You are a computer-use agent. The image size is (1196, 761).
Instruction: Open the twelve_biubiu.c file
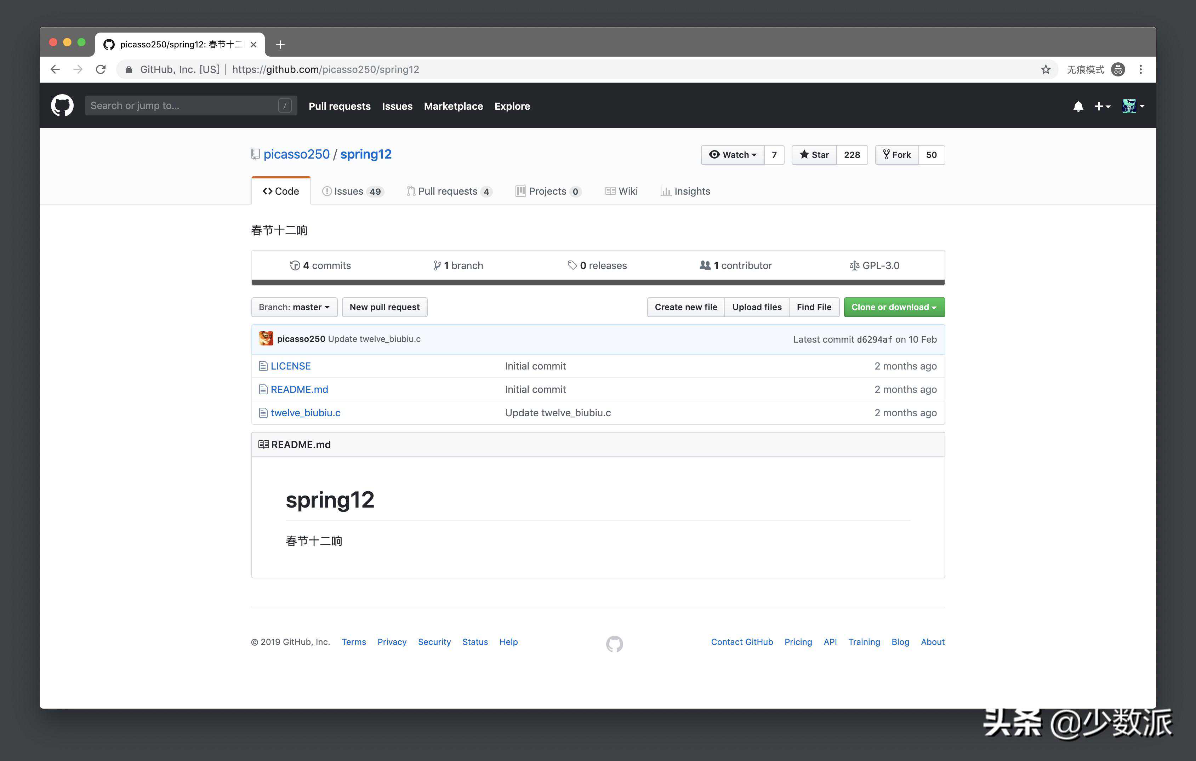pos(305,412)
